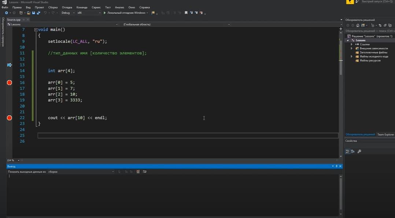This screenshot has width=395, height=218.
Task: Click the Property Pages wrench icon
Action: tap(359, 151)
